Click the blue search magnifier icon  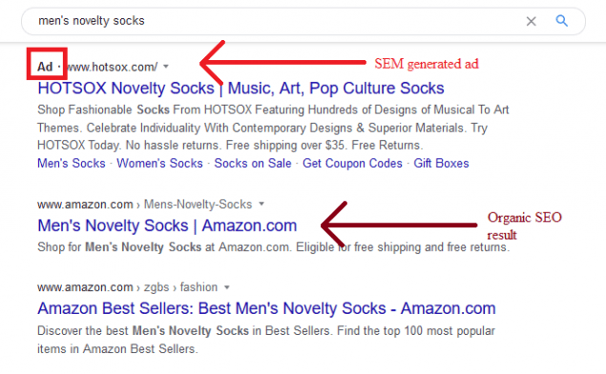point(561,20)
